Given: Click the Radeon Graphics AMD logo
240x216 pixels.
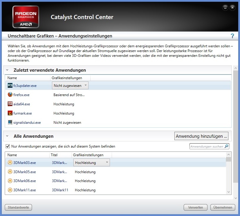Looking at the screenshot, I should pyautogui.click(x=26, y=17).
